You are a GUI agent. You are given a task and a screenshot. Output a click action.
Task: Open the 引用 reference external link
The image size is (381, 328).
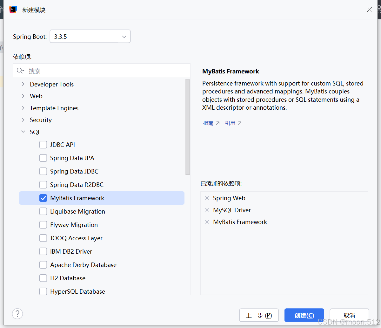click(233, 123)
